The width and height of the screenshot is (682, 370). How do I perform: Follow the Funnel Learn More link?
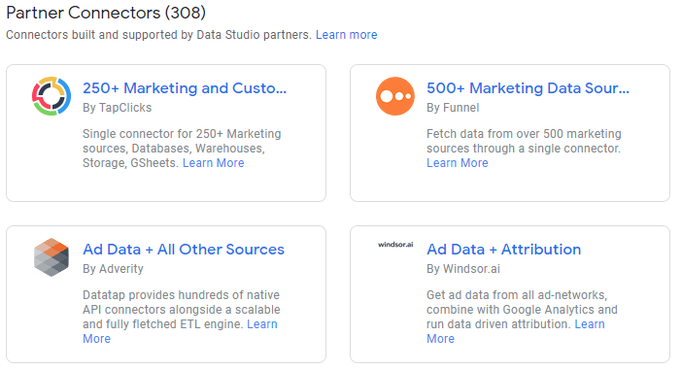[x=458, y=163]
